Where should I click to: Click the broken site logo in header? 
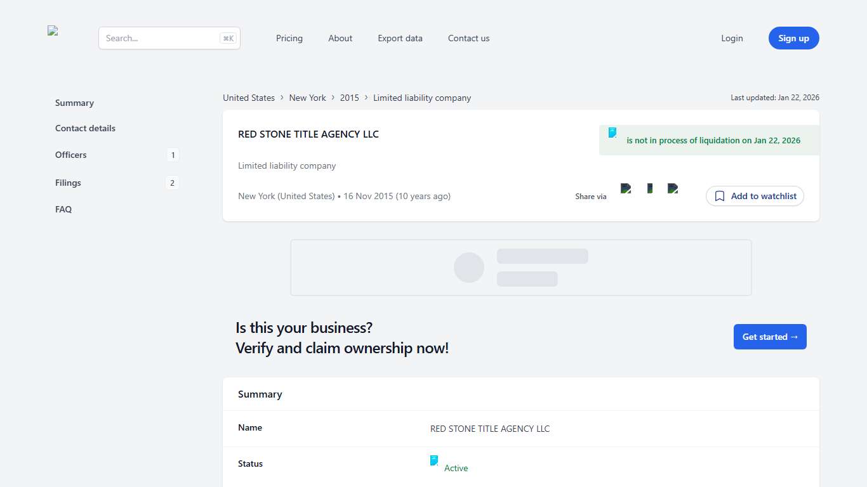[53, 31]
